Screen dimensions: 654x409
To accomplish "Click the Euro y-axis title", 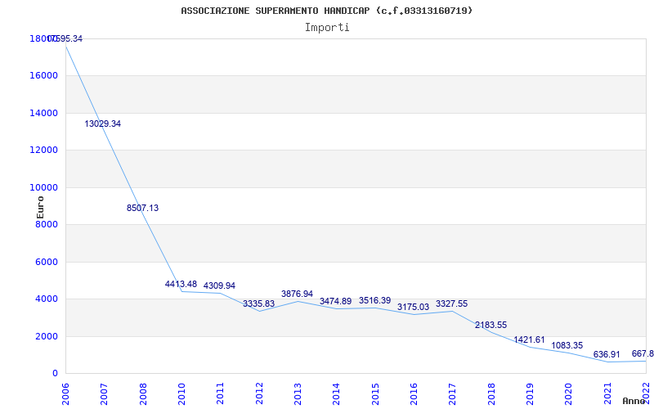I will pos(40,207).
